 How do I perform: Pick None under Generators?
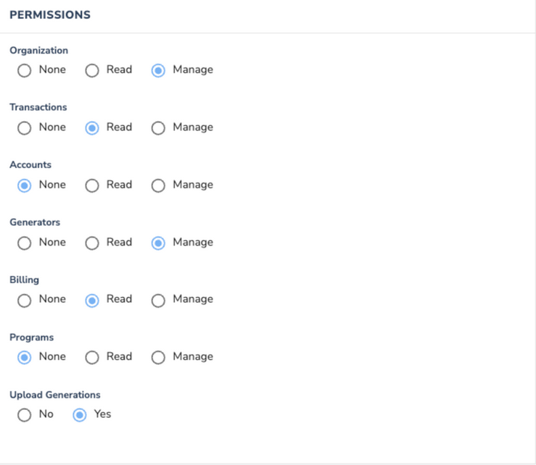(24, 243)
